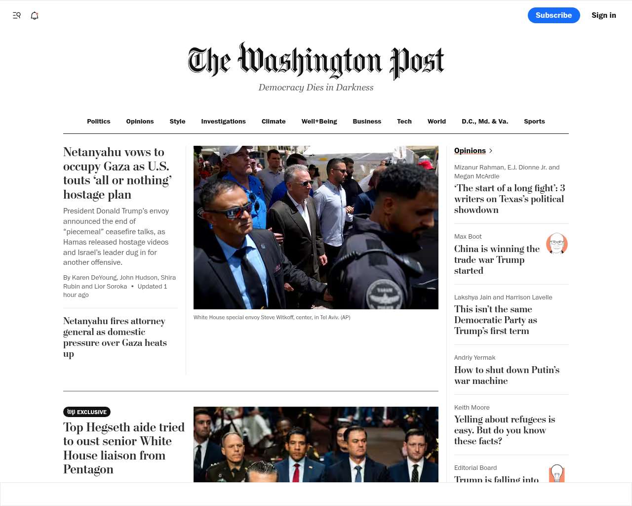The width and height of the screenshot is (632, 506).
Task: Click the Washington Post masthead logo
Action: click(316, 61)
